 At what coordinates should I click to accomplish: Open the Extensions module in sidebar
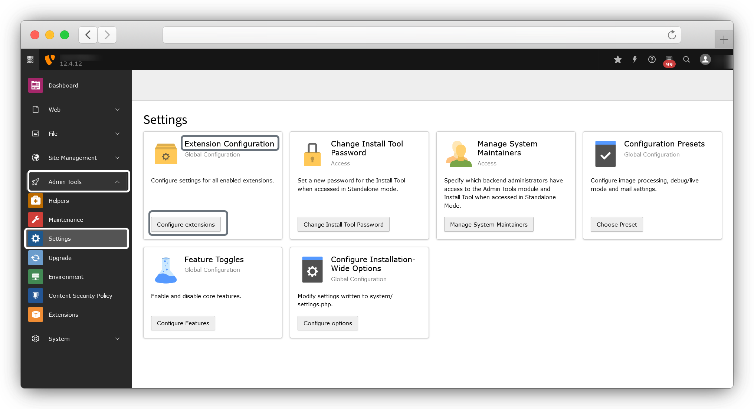[x=63, y=314]
